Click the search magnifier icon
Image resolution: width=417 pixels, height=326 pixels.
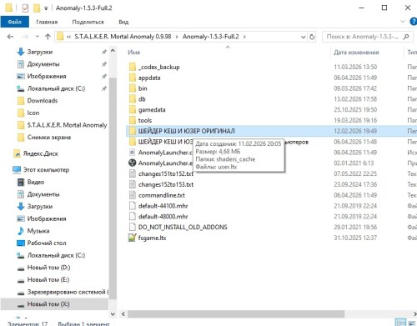click(406, 37)
